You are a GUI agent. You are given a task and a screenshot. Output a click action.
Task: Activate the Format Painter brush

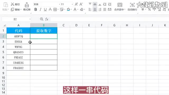[x=27, y=7]
